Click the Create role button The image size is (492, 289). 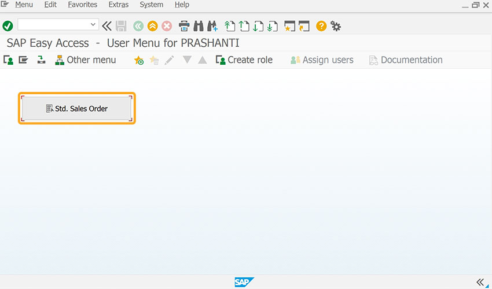[244, 60]
